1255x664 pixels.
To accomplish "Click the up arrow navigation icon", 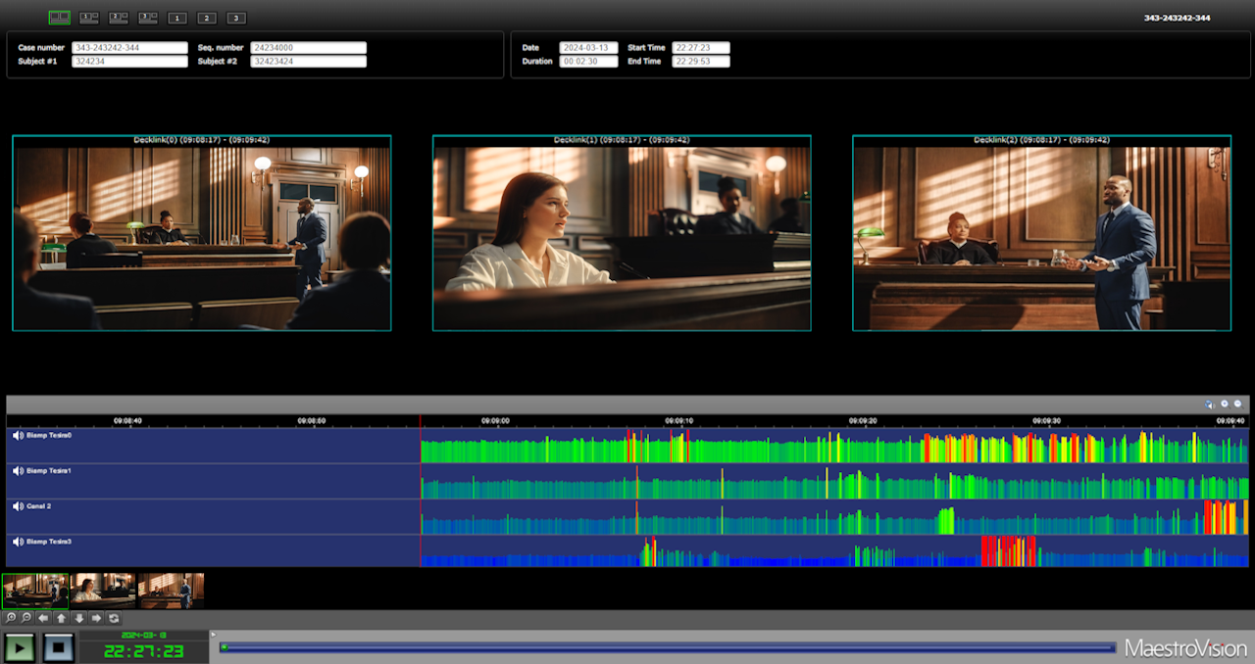I will pyautogui.click(x=61, y=619).
